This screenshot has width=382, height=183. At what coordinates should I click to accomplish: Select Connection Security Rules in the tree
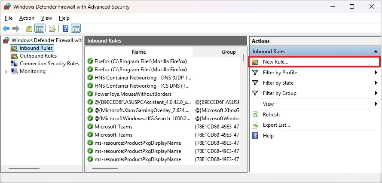tap(49, 64)
